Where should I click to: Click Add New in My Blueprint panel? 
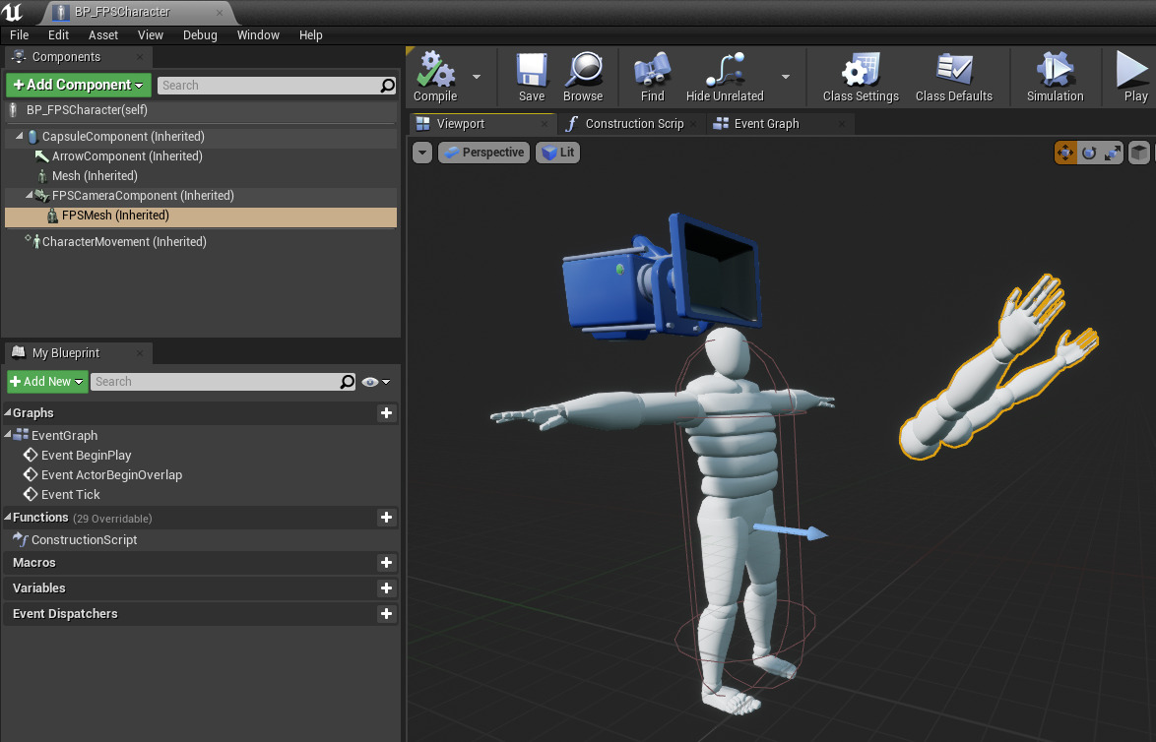pyautogui.click(x=46, y=381)
